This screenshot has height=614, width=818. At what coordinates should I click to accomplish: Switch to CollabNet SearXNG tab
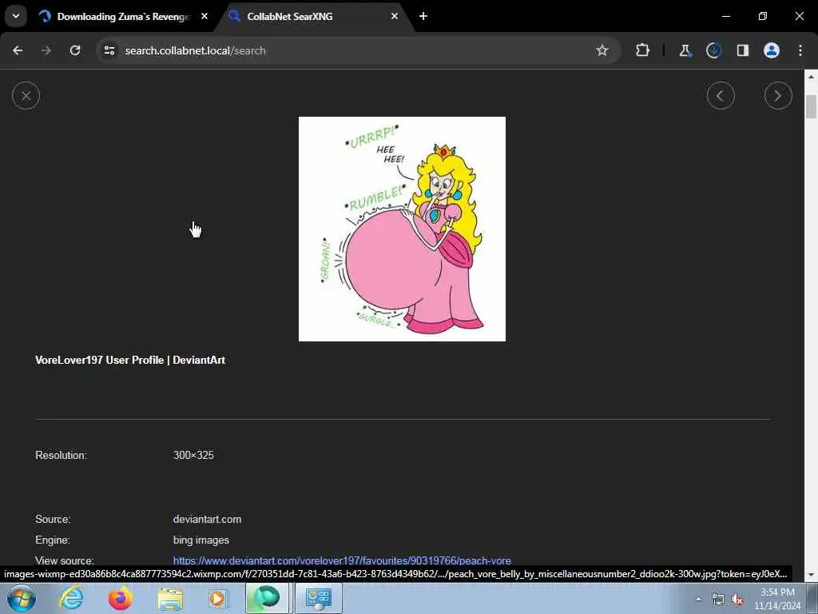[x=315, y=17]
